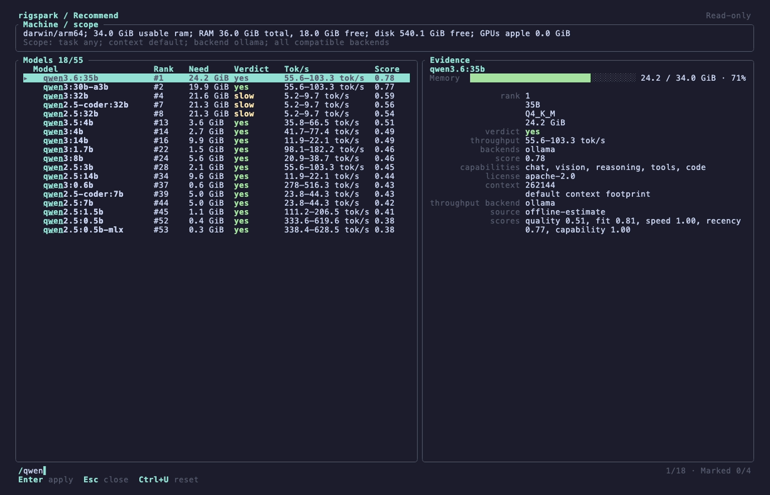Screen dimensions: 770x495
Task: Select the qwen3.6:35b model row
Action: point(216,78)
